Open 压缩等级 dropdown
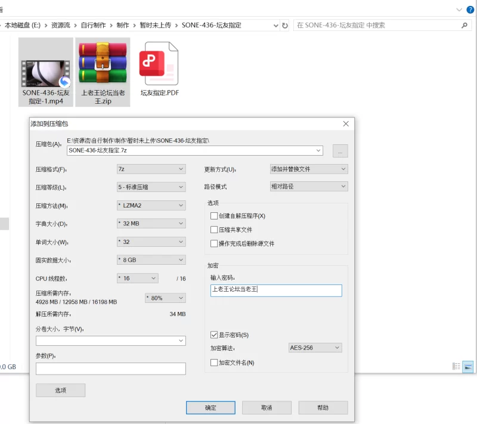 (151, 187)
